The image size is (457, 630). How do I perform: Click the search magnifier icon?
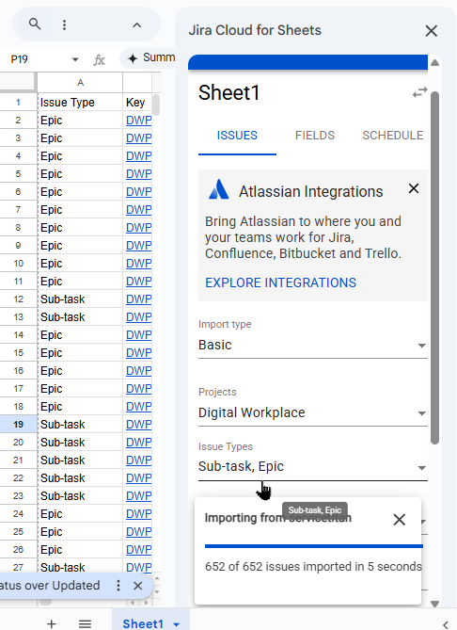(x=35, y=24)
